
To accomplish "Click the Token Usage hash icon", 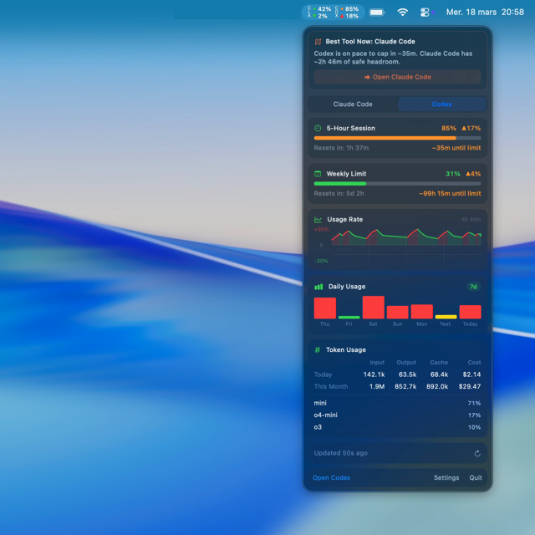I will 318,350.
